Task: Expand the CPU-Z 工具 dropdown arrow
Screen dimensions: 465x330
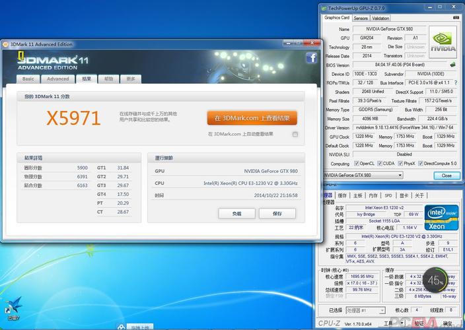Action: (x=402, y=323)
